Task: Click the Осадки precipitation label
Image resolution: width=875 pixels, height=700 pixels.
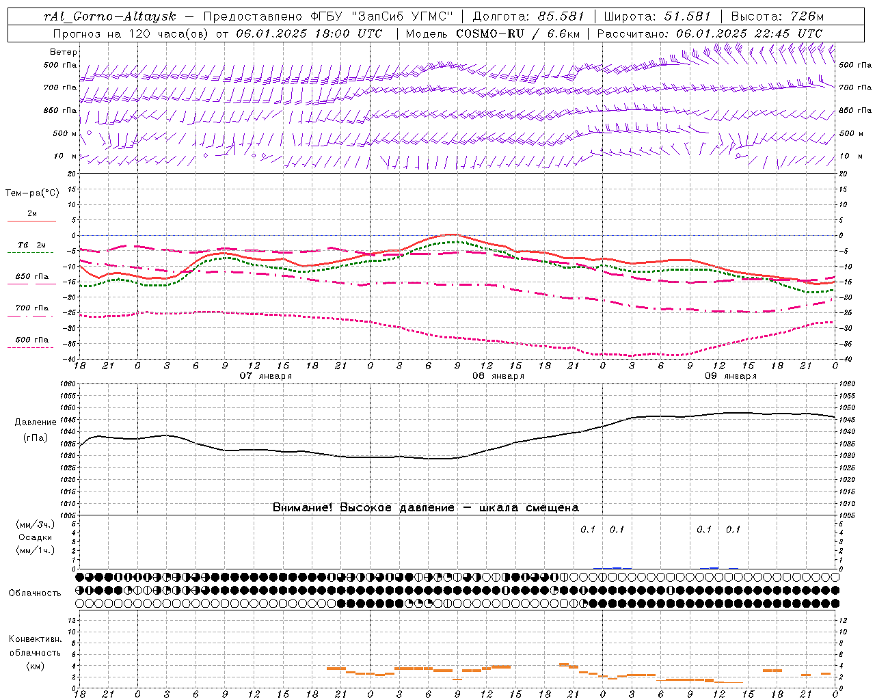Action: [36, 537]
